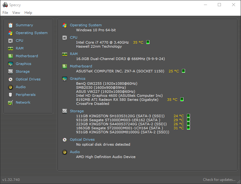Image resolution: width=241 pixels, height=184 pixels.
Task: Click the monitor icon beside Graphics heading
Action: pos(65,79)
